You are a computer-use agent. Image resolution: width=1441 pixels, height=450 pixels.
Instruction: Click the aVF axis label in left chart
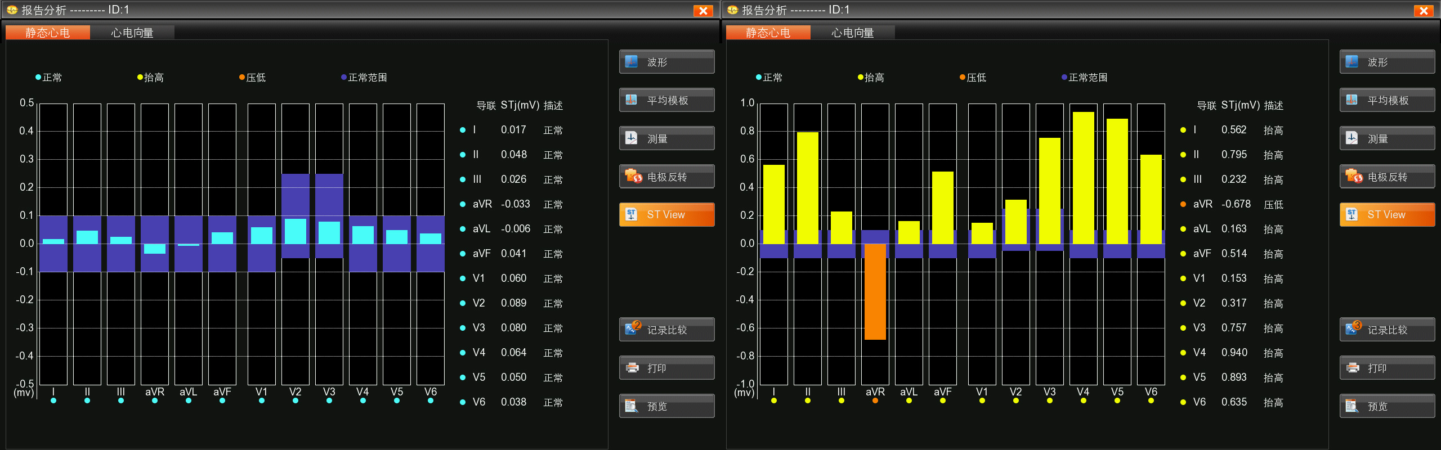click(222, 392)
